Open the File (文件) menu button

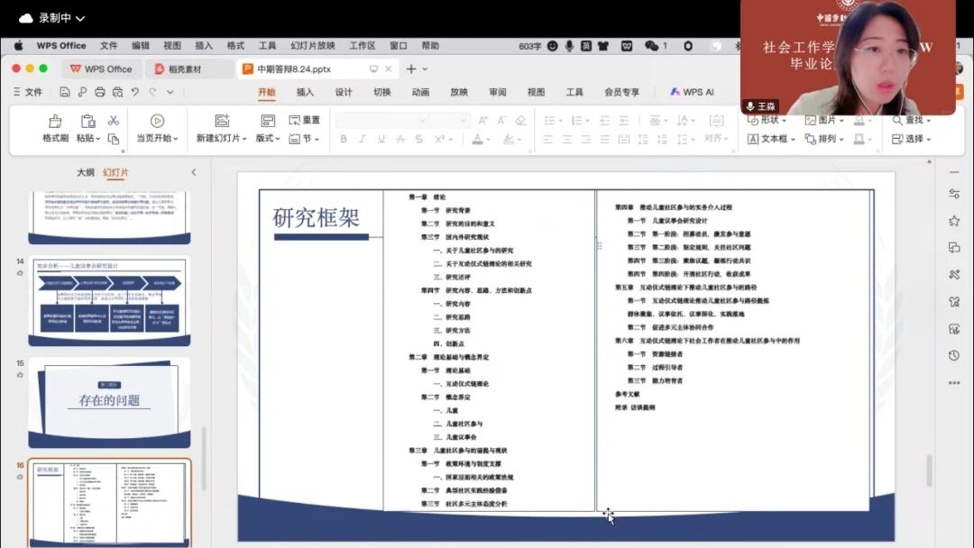tap(27, 92)
